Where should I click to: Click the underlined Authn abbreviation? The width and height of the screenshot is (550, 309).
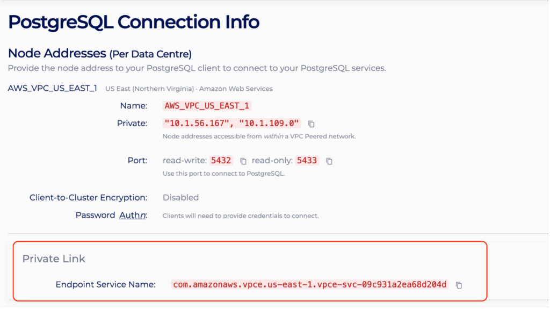133,215
